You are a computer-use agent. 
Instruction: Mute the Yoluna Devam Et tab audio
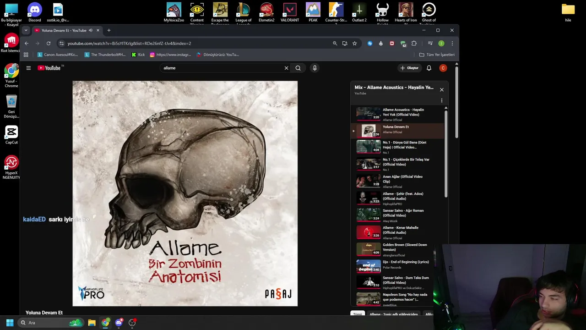91,30
